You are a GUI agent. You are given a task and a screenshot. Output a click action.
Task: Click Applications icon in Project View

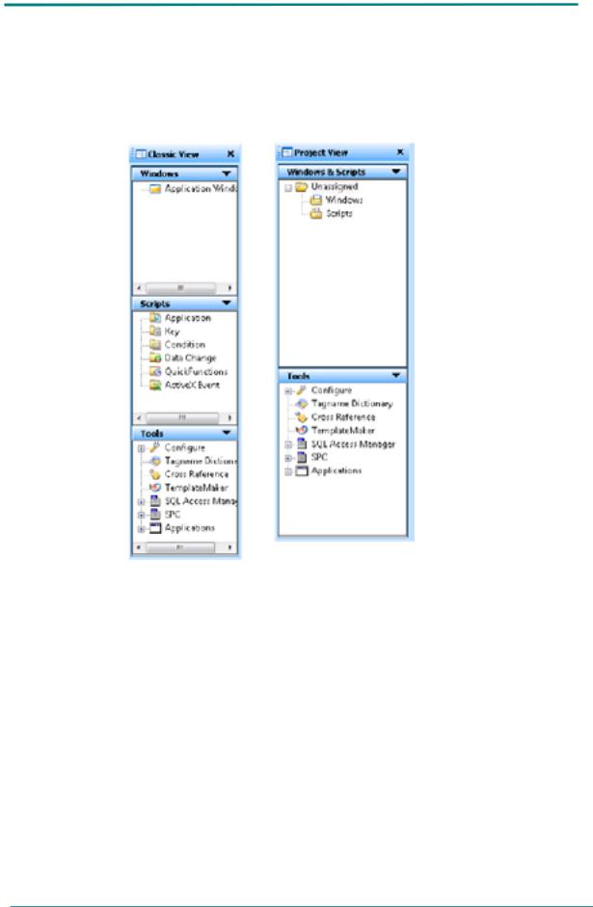click(x=301, y=471)
